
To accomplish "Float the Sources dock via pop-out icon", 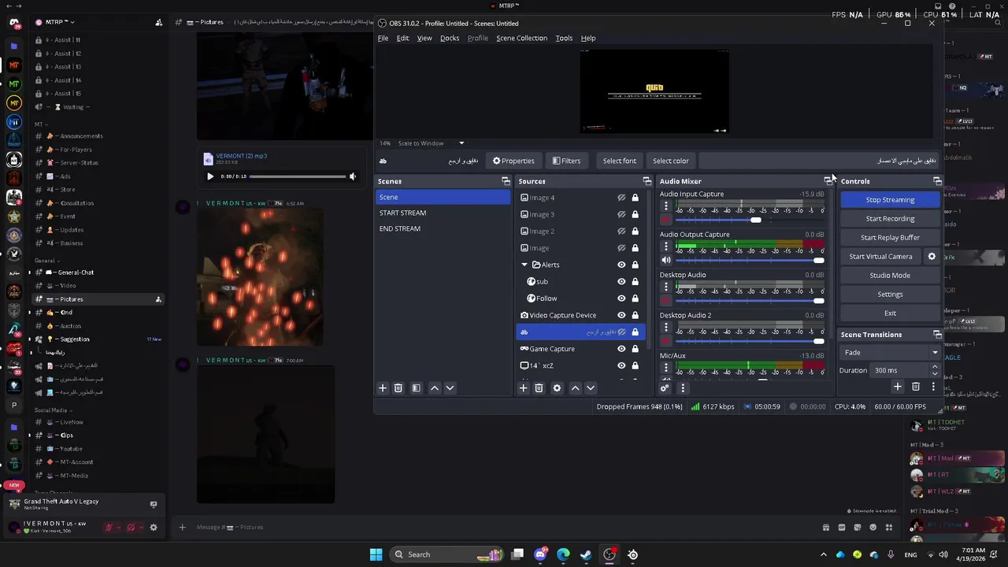I will pyautogui.click(x=647, y=181).
